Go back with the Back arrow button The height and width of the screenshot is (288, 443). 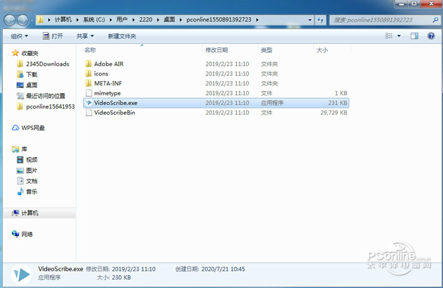[9, 20]
